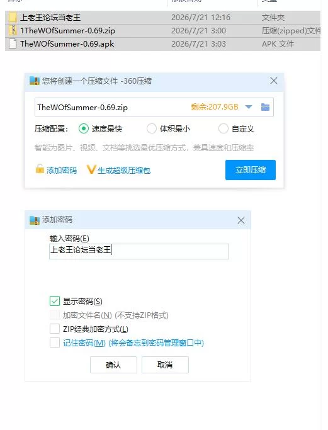Confirm the password with 确认
Viewport: 328px width, 430px height.
click(x=113, y=365)
